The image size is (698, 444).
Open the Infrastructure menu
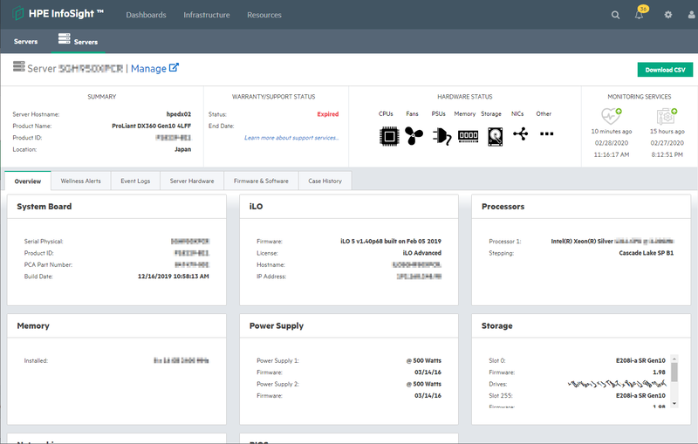tap(207, 15)
